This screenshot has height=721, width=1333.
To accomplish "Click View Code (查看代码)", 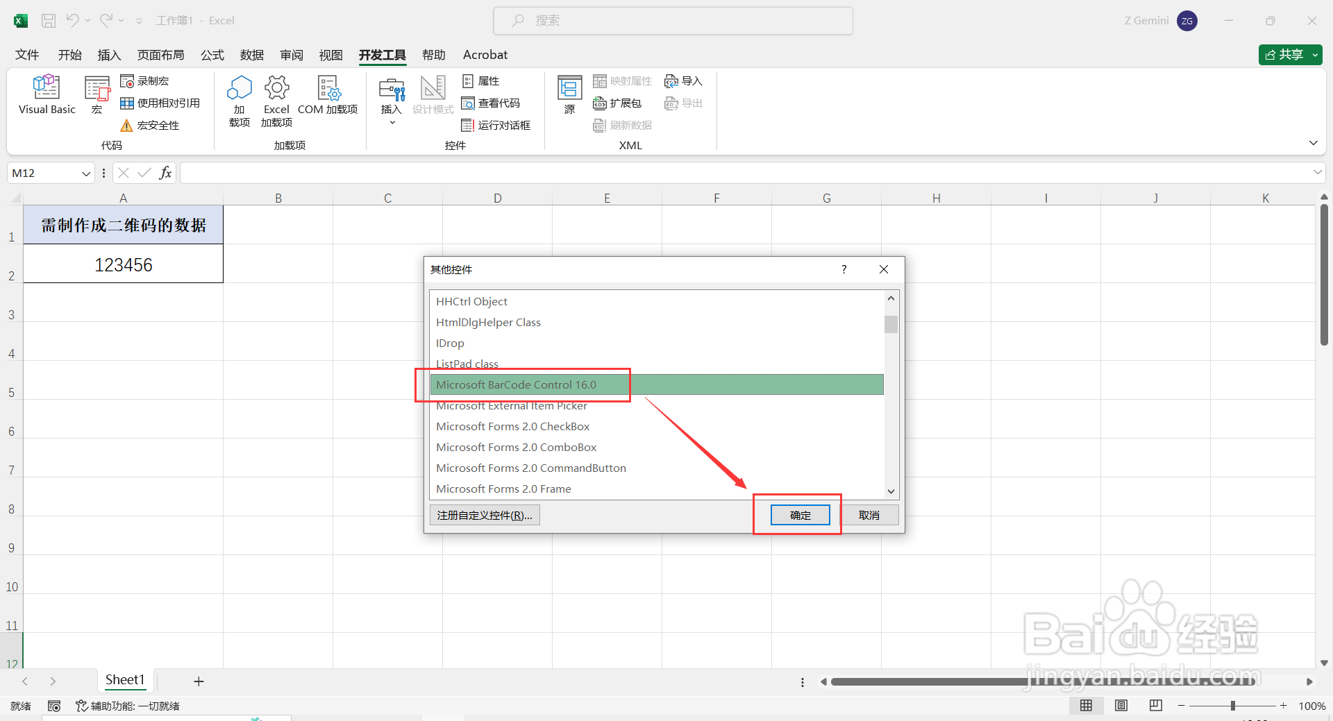I will [x=491, y=103].
